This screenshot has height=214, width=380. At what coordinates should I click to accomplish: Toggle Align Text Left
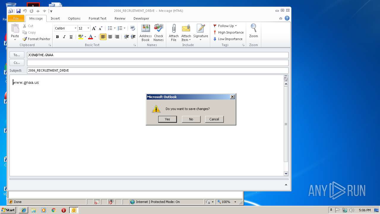[103, 37]
